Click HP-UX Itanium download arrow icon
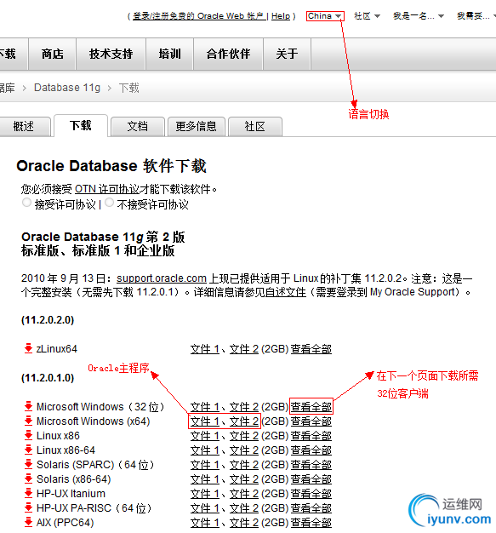 tap(29, 493)
